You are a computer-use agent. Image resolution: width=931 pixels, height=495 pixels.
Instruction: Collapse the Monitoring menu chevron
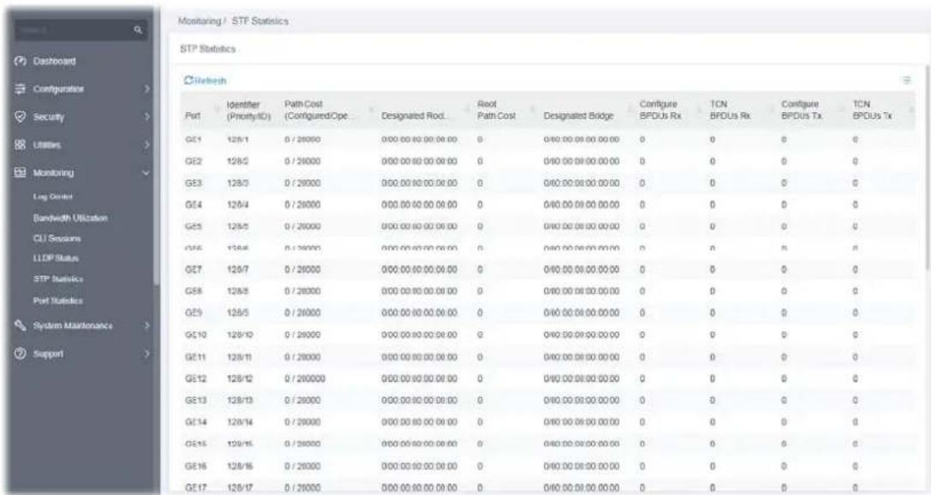146,173
